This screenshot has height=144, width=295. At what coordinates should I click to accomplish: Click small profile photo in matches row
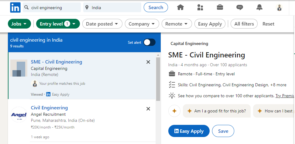35,83
